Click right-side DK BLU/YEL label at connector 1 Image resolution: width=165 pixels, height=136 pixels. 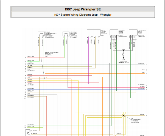(x=141, y=64)
